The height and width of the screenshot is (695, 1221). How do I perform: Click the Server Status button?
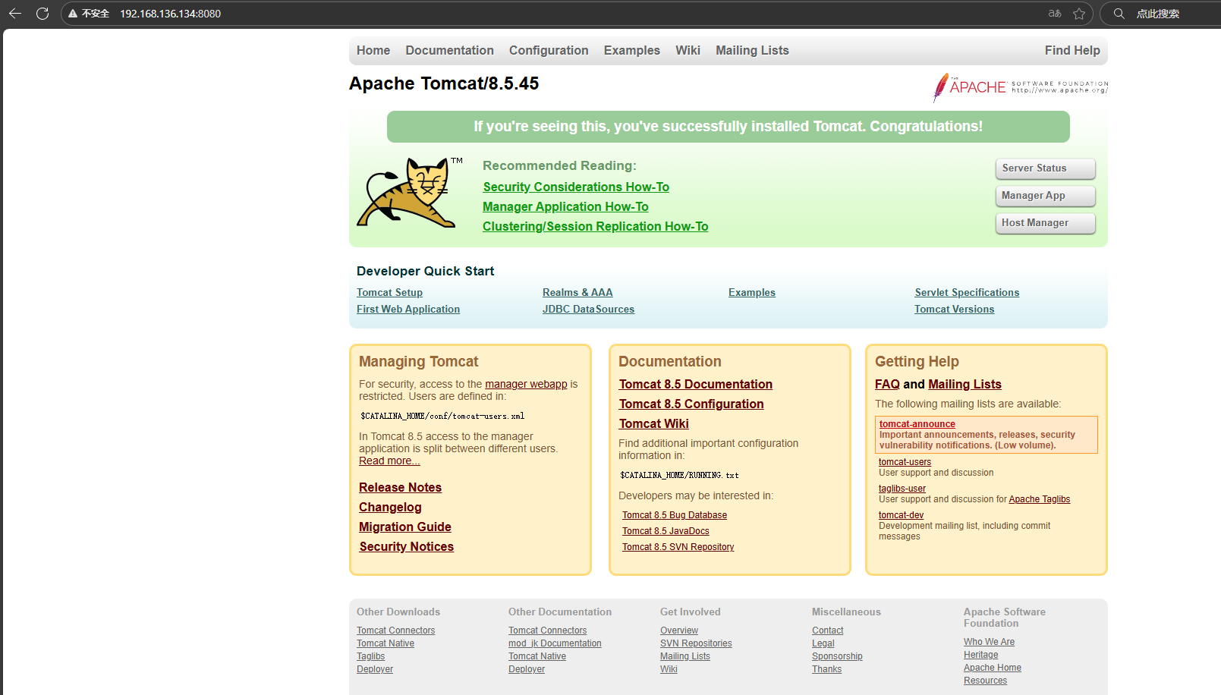point(1045,168)
